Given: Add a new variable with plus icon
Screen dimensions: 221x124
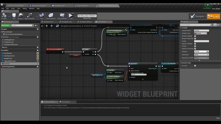Looking at the screenshot, I should tap(38, 50).
